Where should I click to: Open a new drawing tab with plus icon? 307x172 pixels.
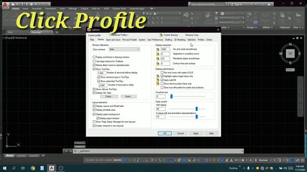click(x=57, y=32)
